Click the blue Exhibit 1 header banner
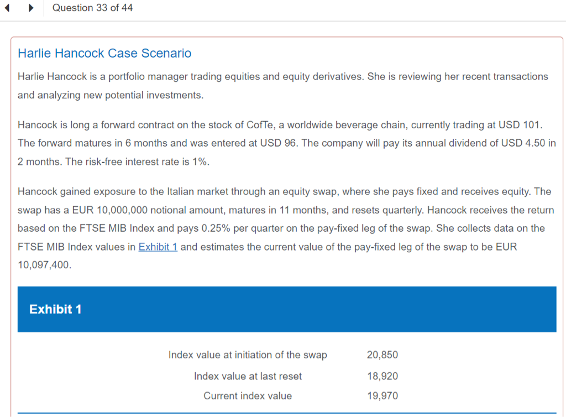The height and width of the screenshot is (417, 566). 286,309
